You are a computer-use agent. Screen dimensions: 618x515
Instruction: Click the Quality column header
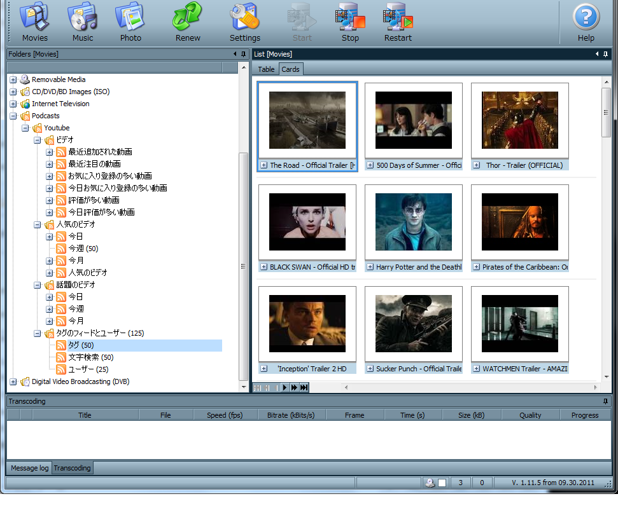pos(530,415)
